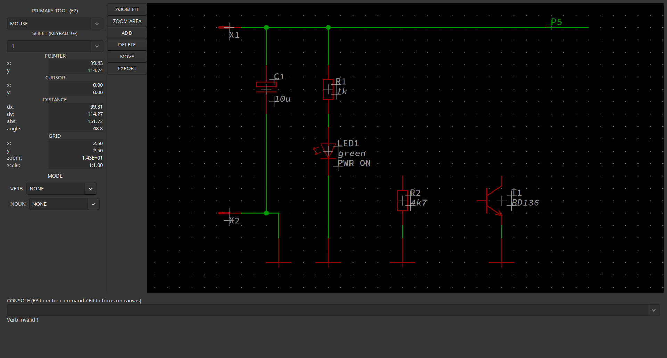This screenshot has width=667, height=358.
Task: Open the primary tool MOUSE dropdown
Action: coord(55,24)
